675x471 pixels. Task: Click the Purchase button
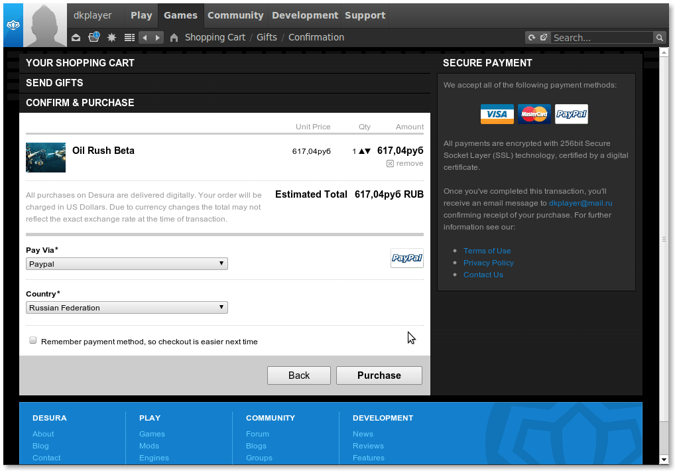click(379, 375)
